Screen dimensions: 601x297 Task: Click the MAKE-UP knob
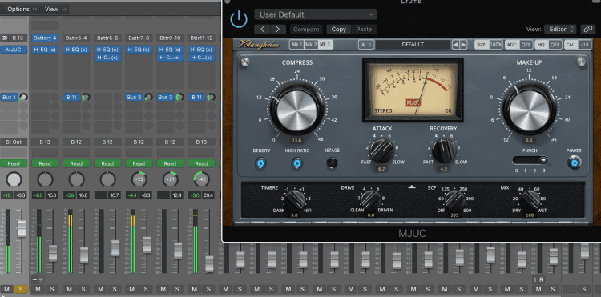530,109
